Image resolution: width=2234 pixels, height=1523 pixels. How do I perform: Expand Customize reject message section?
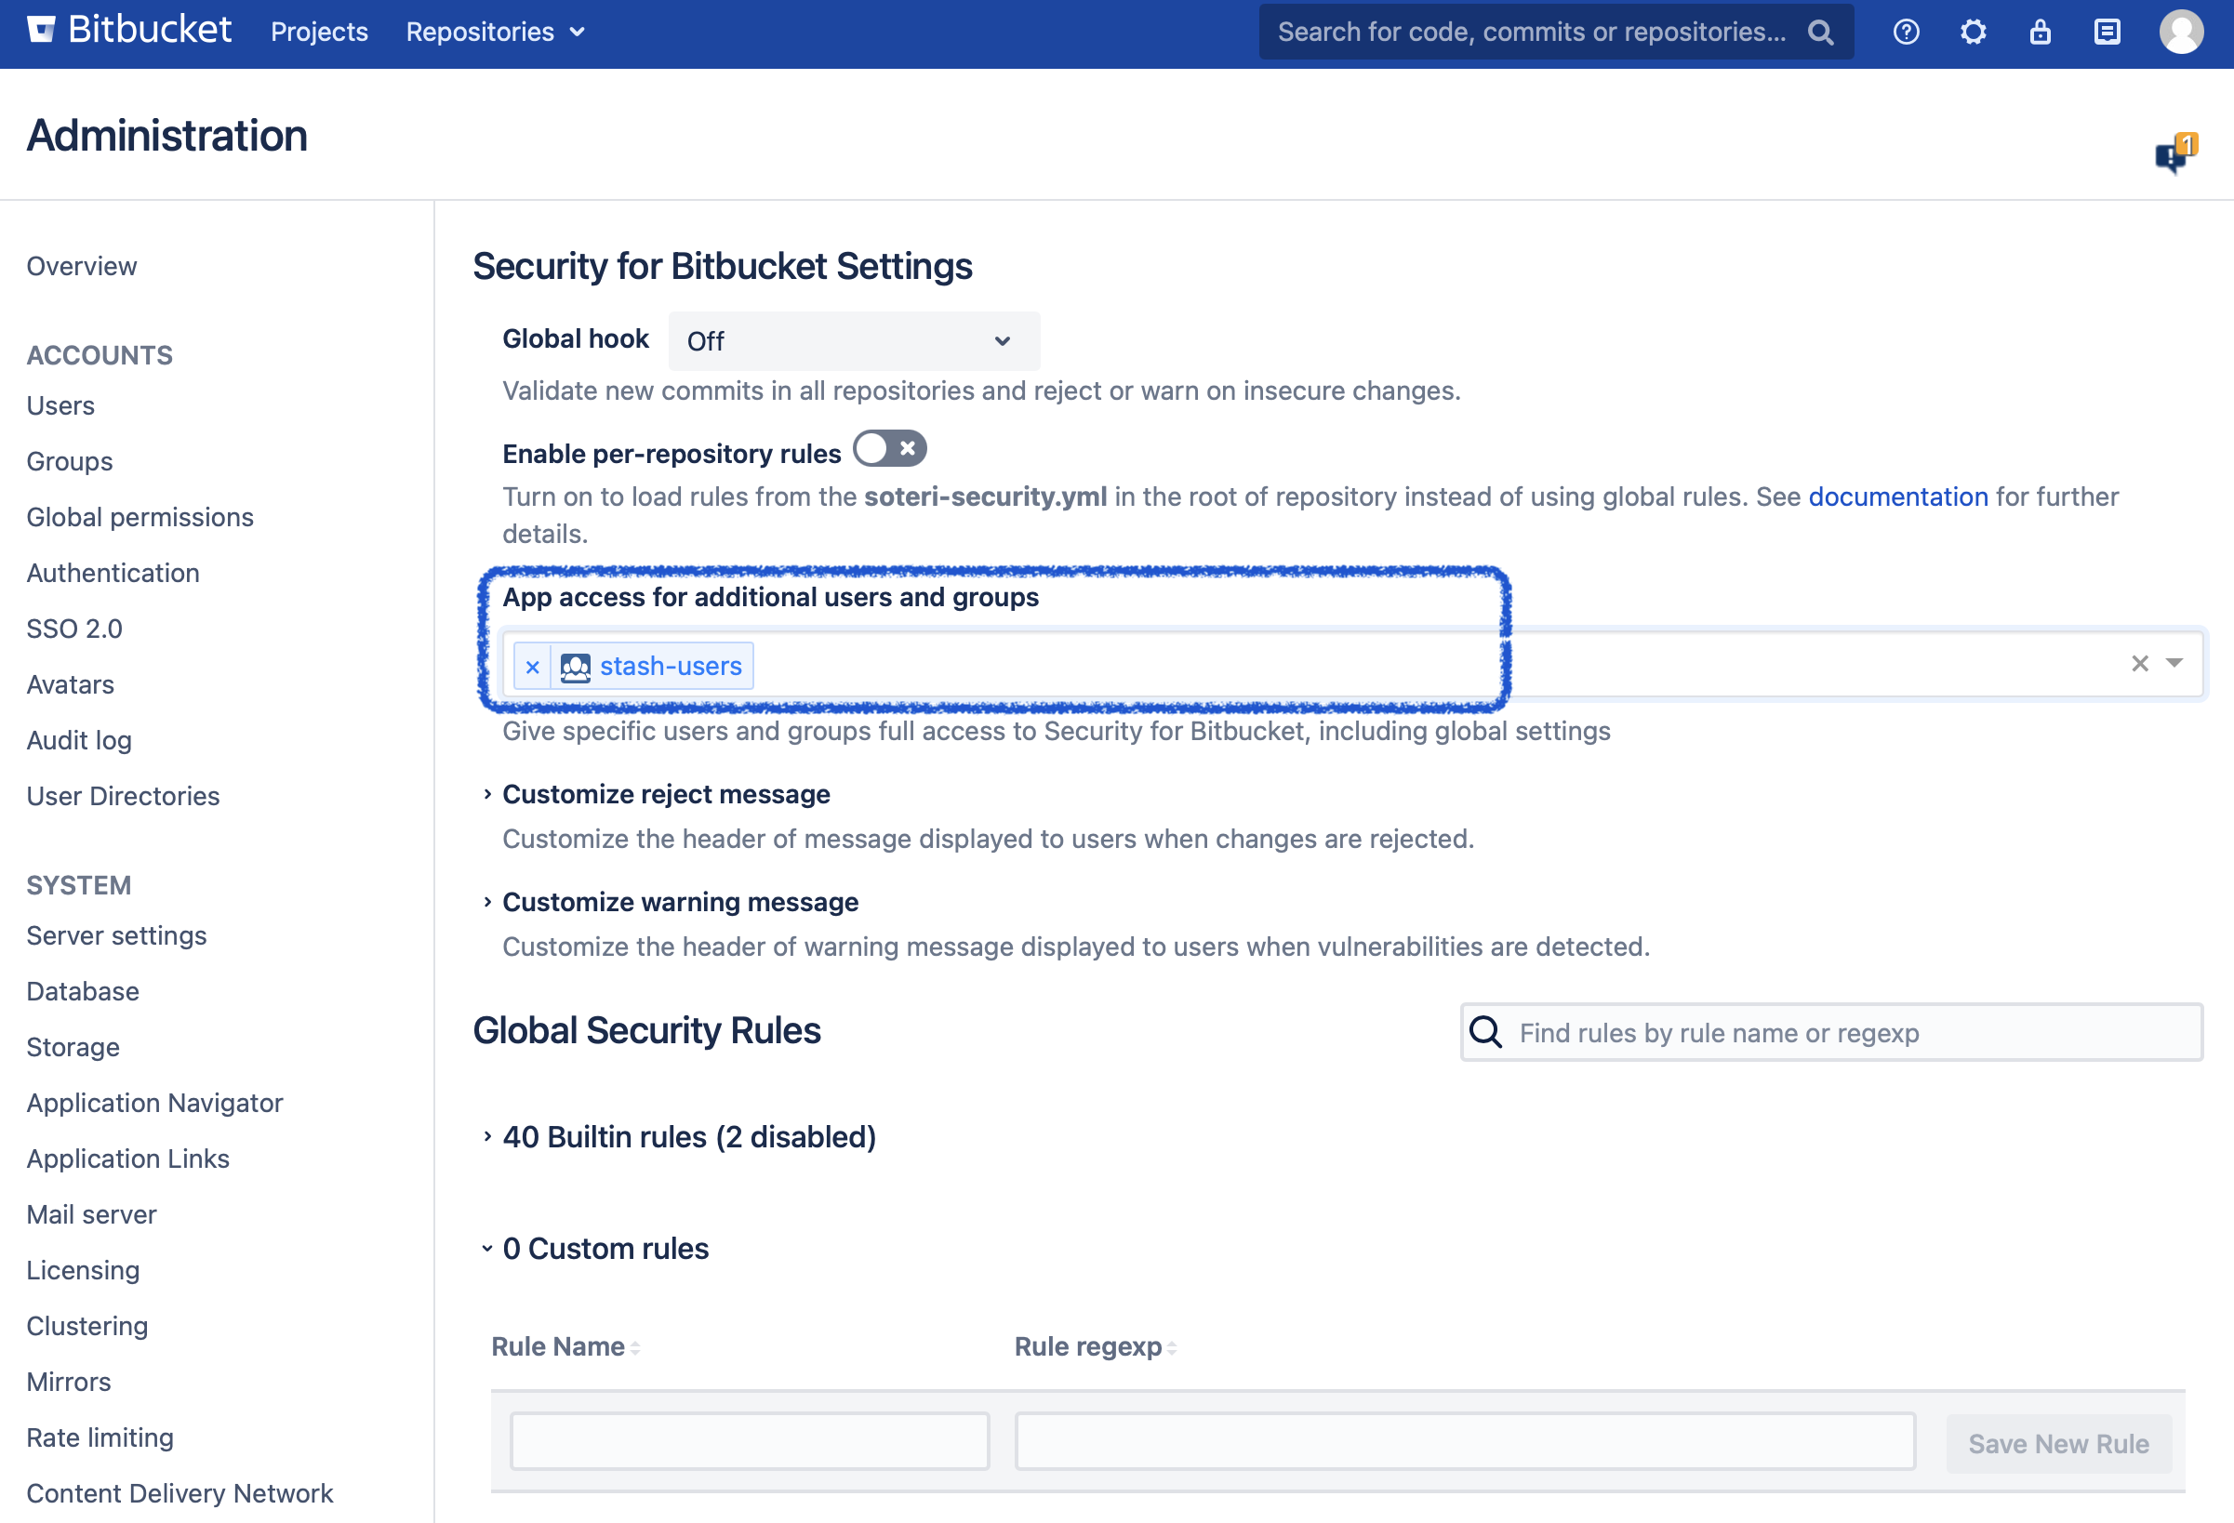[665, 794]
